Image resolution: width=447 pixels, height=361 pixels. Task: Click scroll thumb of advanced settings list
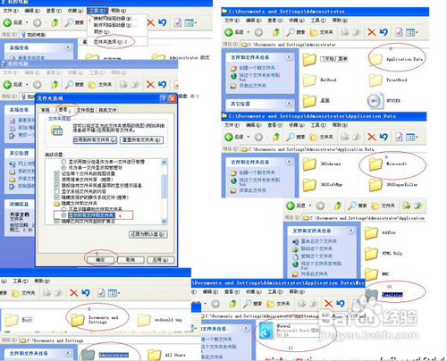click(164, 186)
